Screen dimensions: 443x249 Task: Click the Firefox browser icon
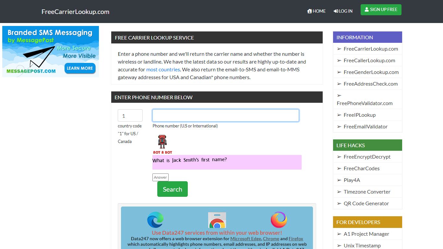pyautogui.click(x=279, y=220)
